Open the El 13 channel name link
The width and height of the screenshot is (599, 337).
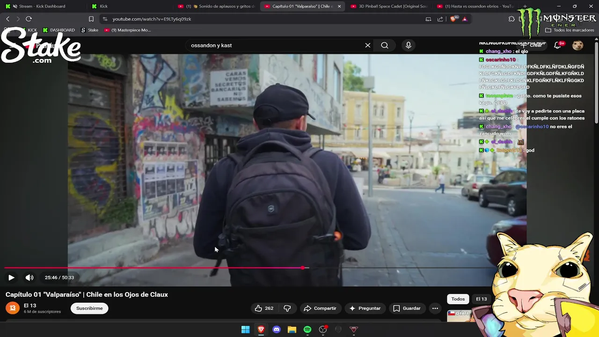(x=30, y=305)
